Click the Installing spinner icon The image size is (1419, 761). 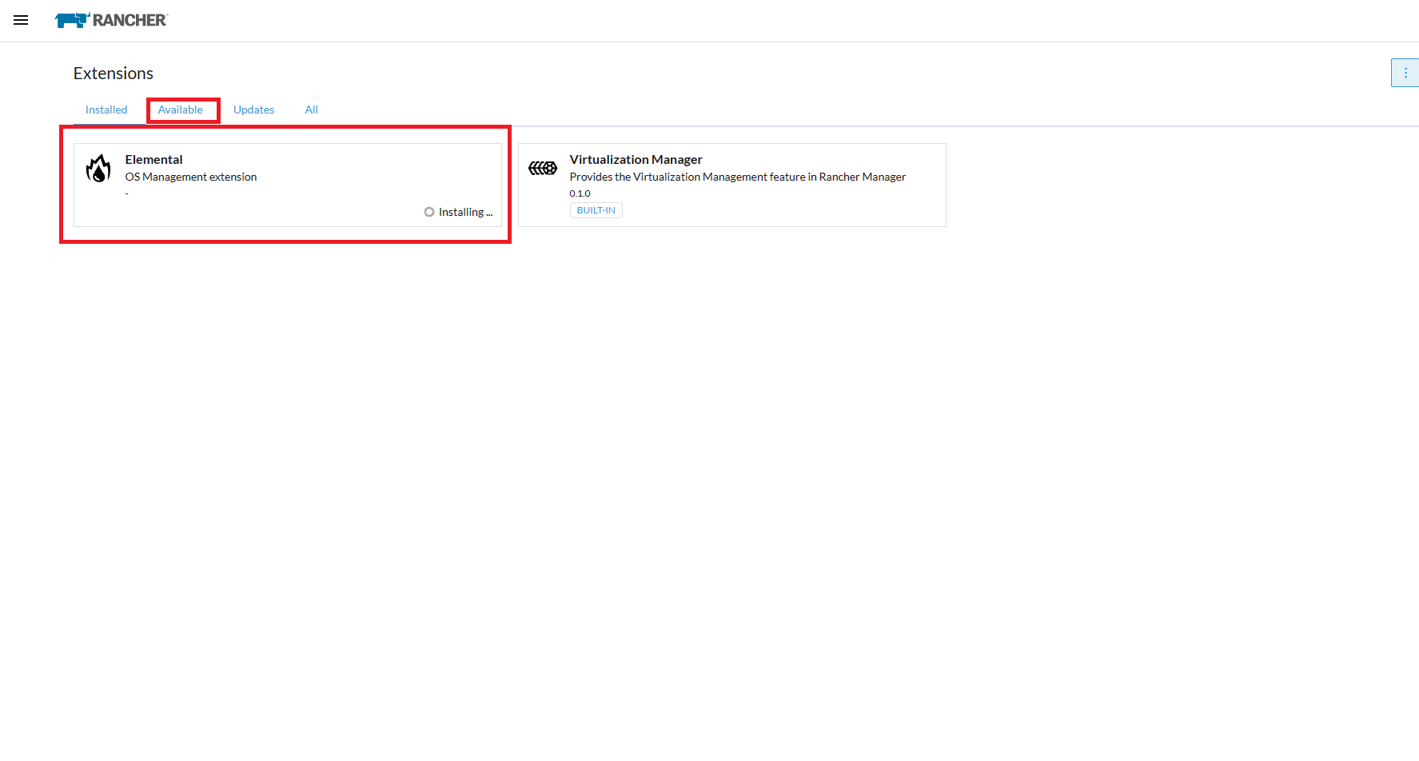[x=429, y=212]
